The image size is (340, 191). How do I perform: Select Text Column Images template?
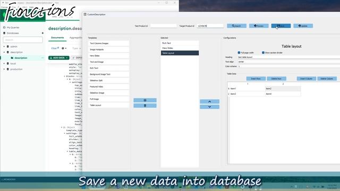pyautogui.click(x=108, y=44)
